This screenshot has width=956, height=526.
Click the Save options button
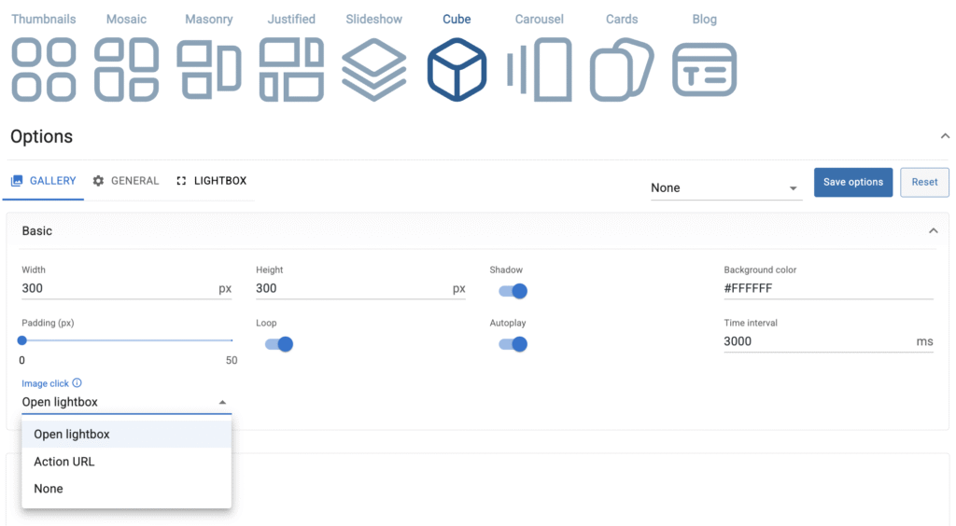tap(852, 182)
